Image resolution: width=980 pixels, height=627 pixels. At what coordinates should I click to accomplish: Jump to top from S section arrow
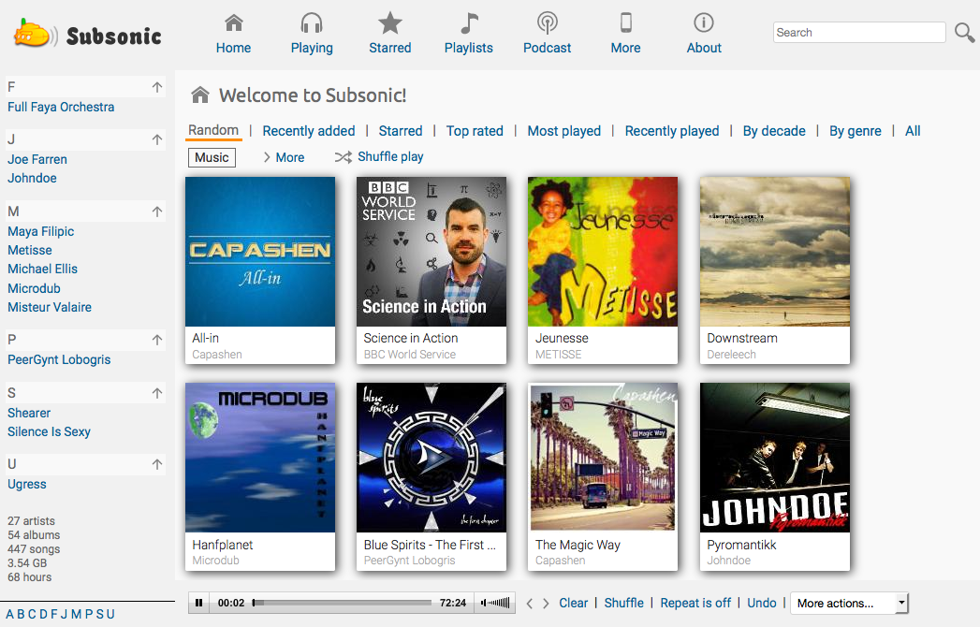coord(157,393)
